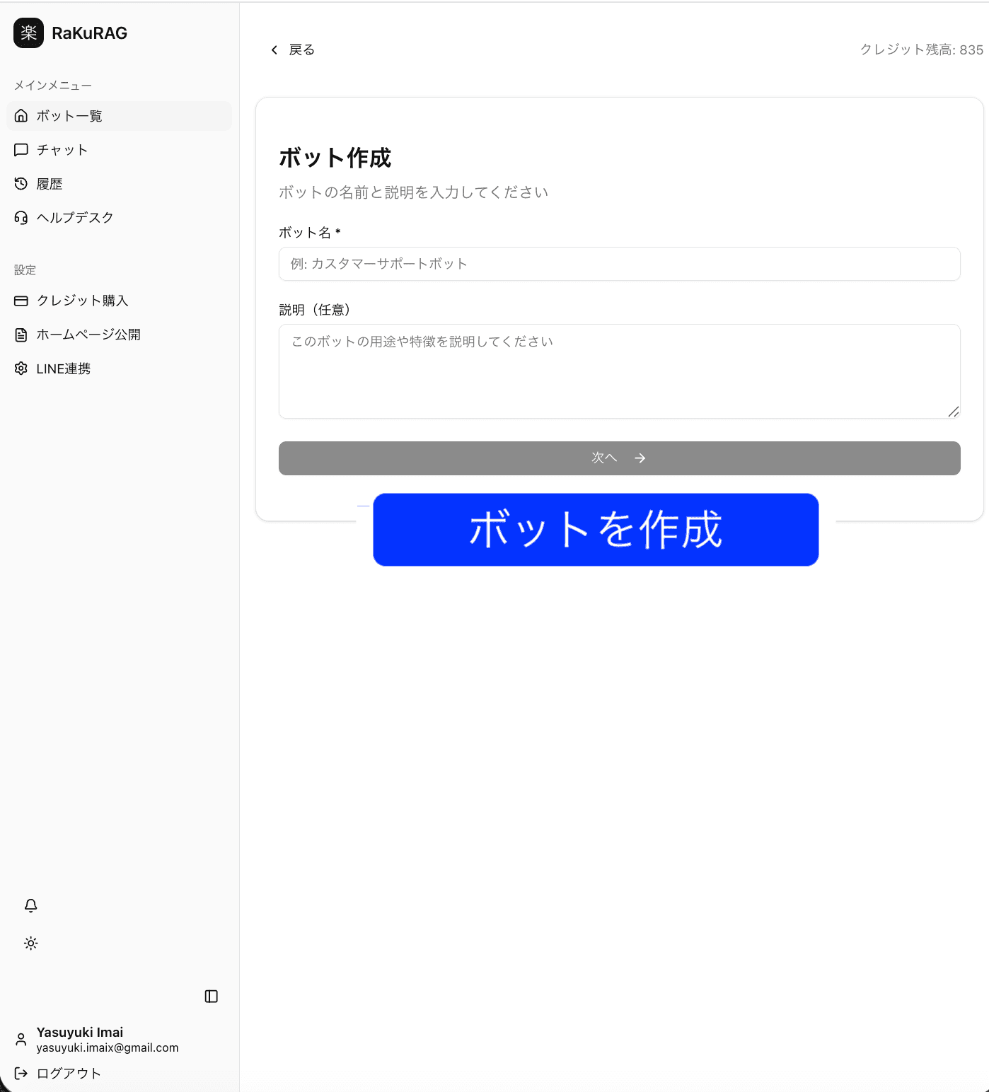
Task: Click the chat bubble icon for チャット
Action: (x=21, y=149)
